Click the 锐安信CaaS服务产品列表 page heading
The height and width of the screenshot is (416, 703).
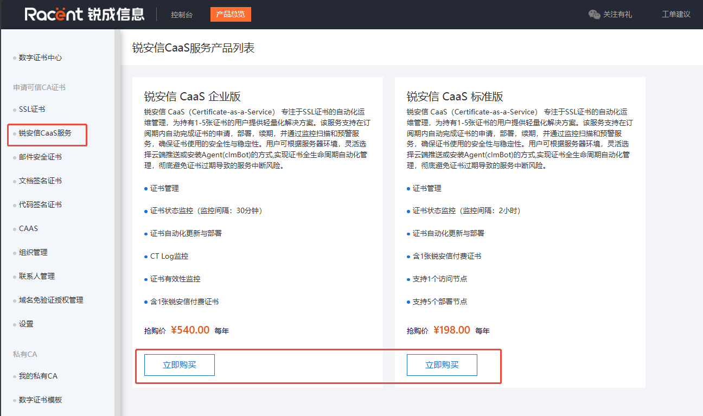click(193, 48)
